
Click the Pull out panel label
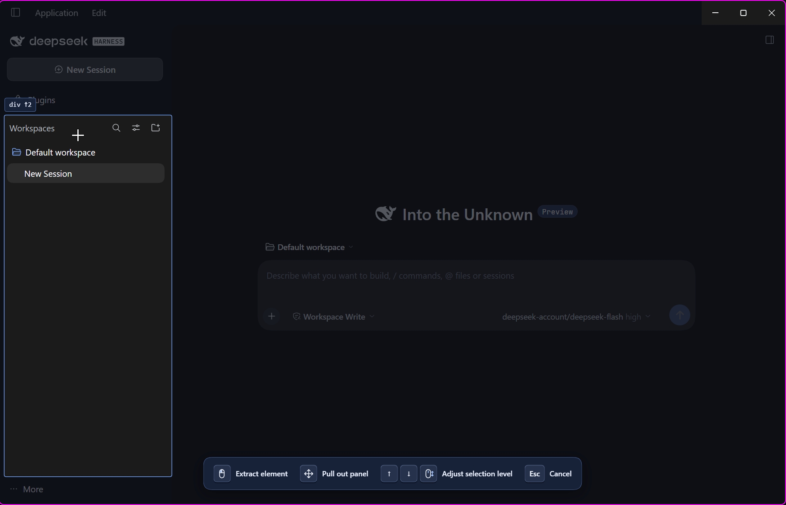click(x=345, y=473)
